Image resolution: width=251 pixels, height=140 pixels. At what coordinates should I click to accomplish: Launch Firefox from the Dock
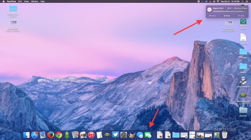click(51, 135)
